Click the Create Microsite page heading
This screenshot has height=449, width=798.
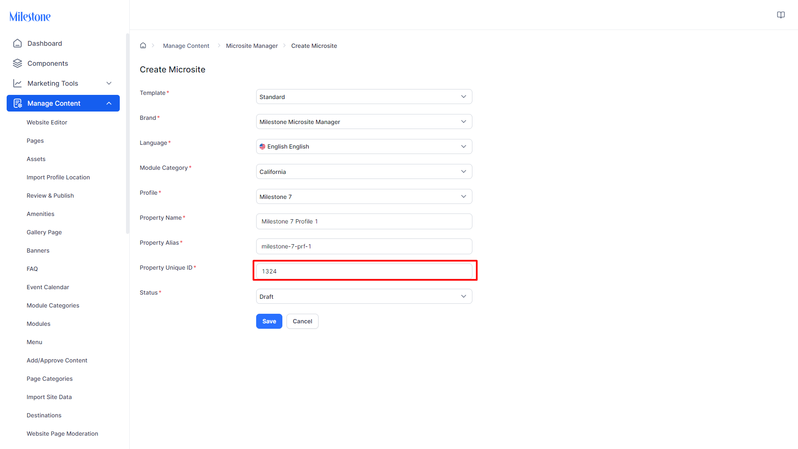173,69
